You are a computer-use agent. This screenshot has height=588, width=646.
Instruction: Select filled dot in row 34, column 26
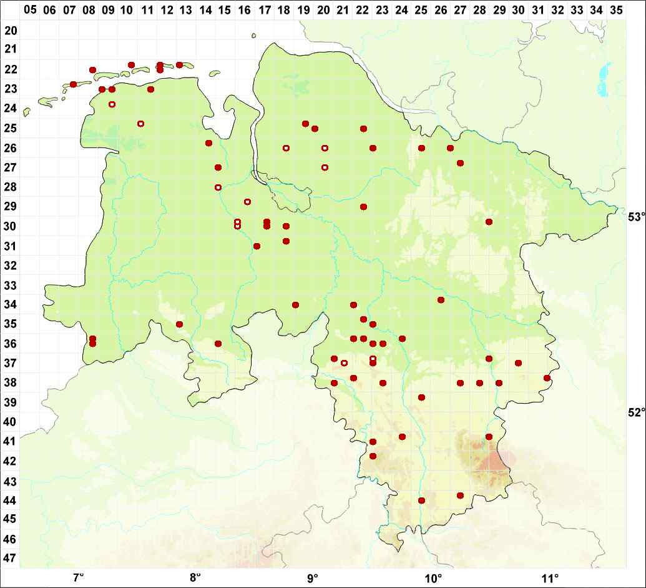click(x=441, y=300)
